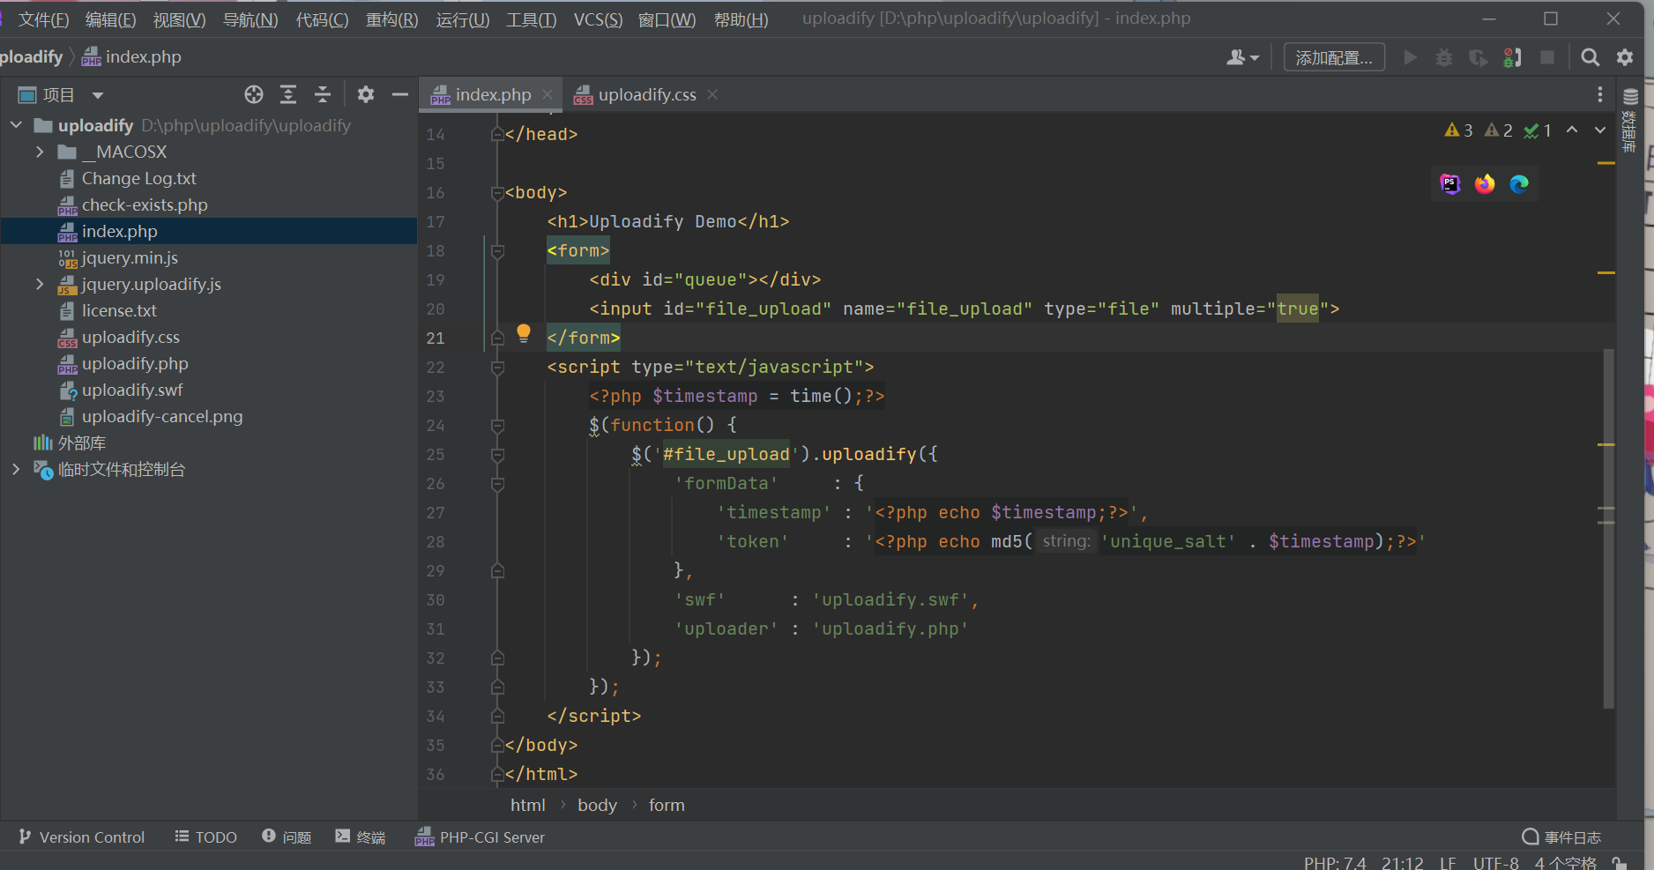
Task: Open the Code menu
Action: click(x=322, y=19)
